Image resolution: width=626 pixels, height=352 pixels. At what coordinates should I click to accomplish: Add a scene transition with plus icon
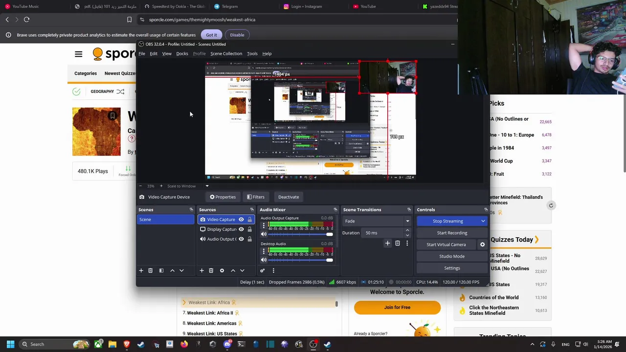pos(387,243)
